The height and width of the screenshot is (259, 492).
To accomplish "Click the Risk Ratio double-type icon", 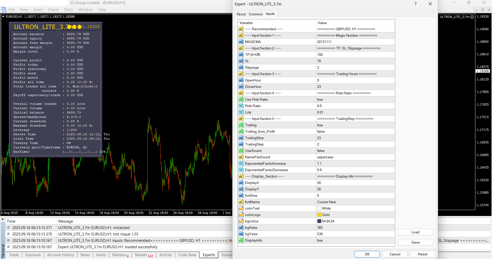I will (241, 106).
